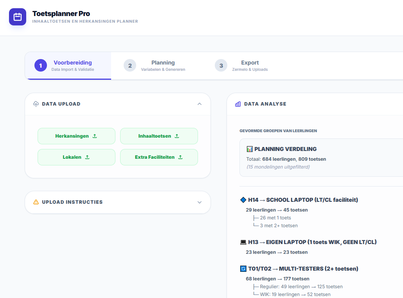Click the blue diamond icon beside H14
403x298 pixels.
click(x=243, y=199)
